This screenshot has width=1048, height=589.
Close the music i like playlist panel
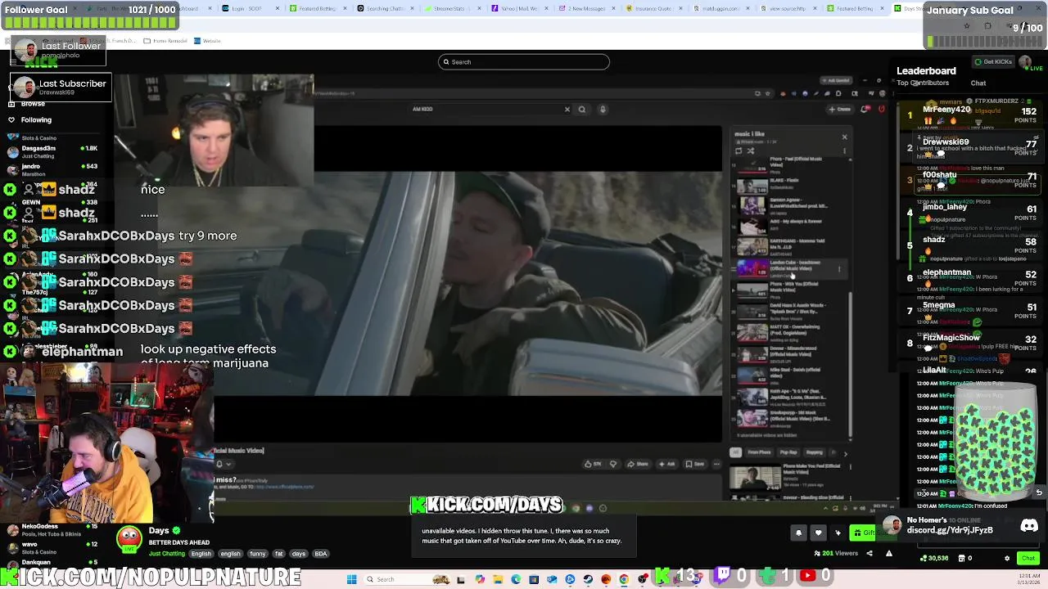point(844,137)
